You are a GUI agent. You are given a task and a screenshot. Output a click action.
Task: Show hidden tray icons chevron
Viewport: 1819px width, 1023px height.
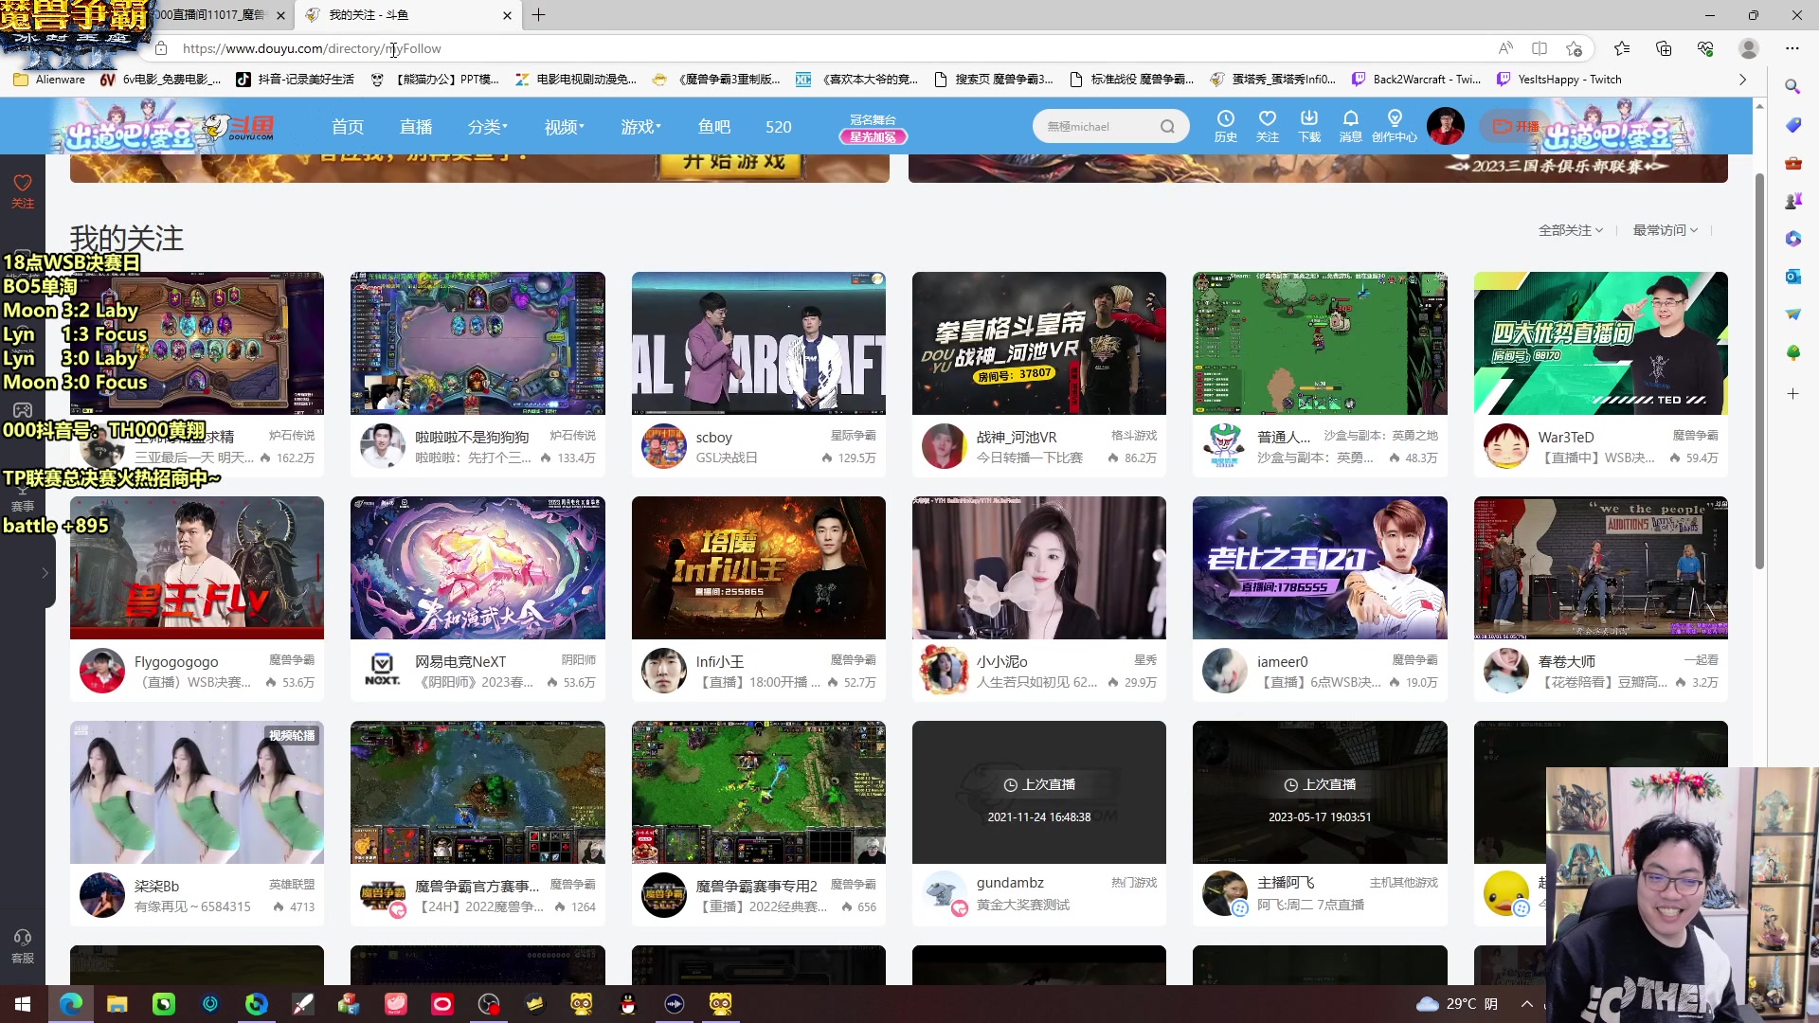pyautogui.click(x=1527, y=1004)
